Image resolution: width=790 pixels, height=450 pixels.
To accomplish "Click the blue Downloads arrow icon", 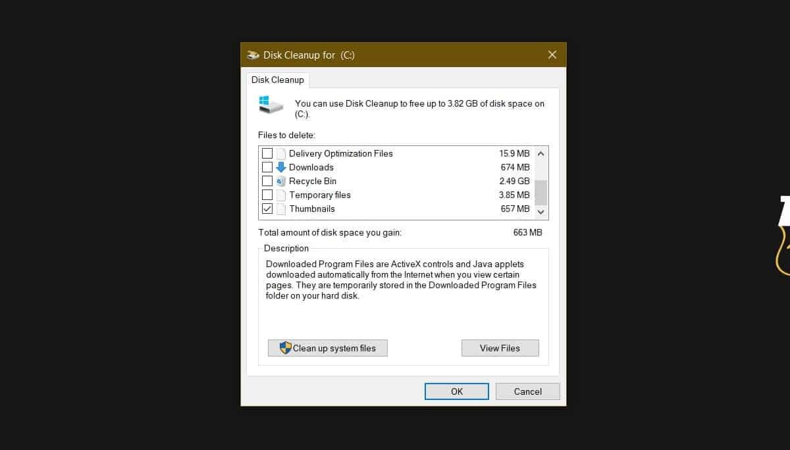I will point(281,167).
